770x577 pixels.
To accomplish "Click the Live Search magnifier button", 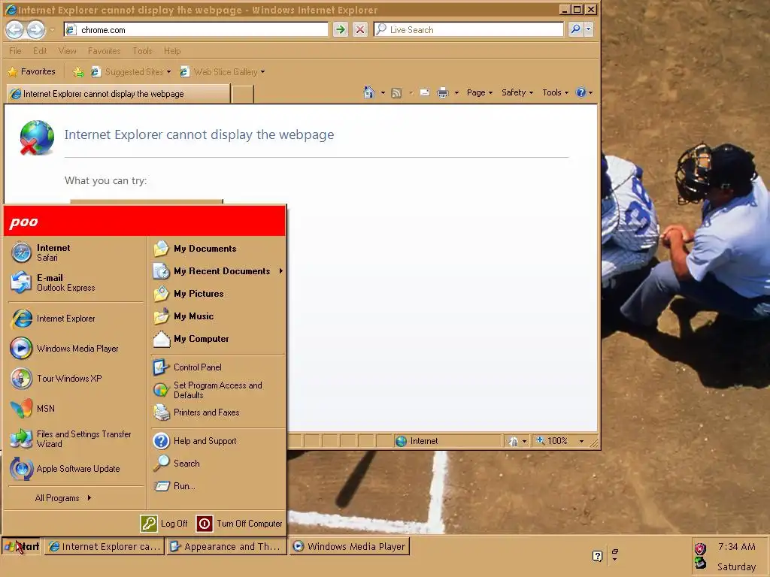I will [575, 29].
